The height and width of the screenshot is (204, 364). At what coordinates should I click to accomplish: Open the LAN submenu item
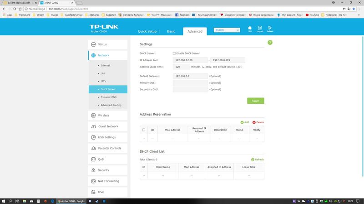103,73
